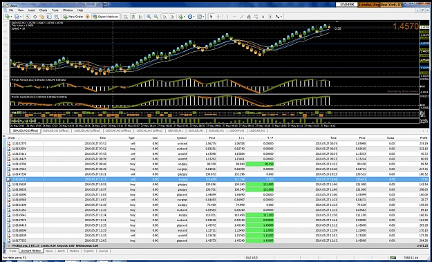Enable chart shift
Viewport: 432px width, 262px height.
click(x=172, y=17)
